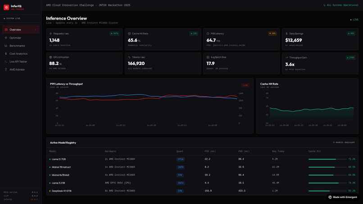Viewport: 363px width, 204px height.
Task: Click the cache hit bar for Llama 3.1 70B
Action: click(327, 159)
